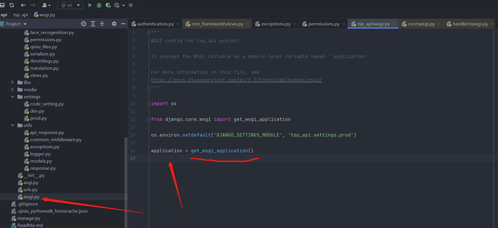
Task: Open Project panel gear options
Action: 114,24
